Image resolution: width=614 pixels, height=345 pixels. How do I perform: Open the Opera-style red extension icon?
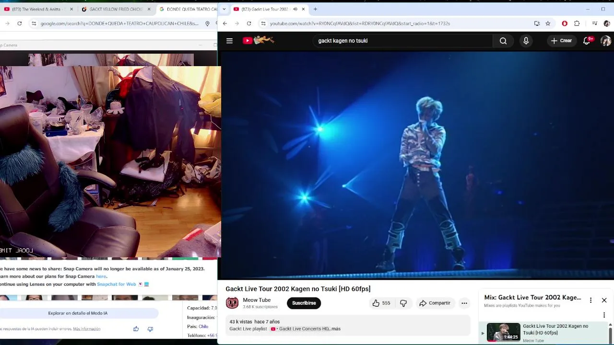565,23
